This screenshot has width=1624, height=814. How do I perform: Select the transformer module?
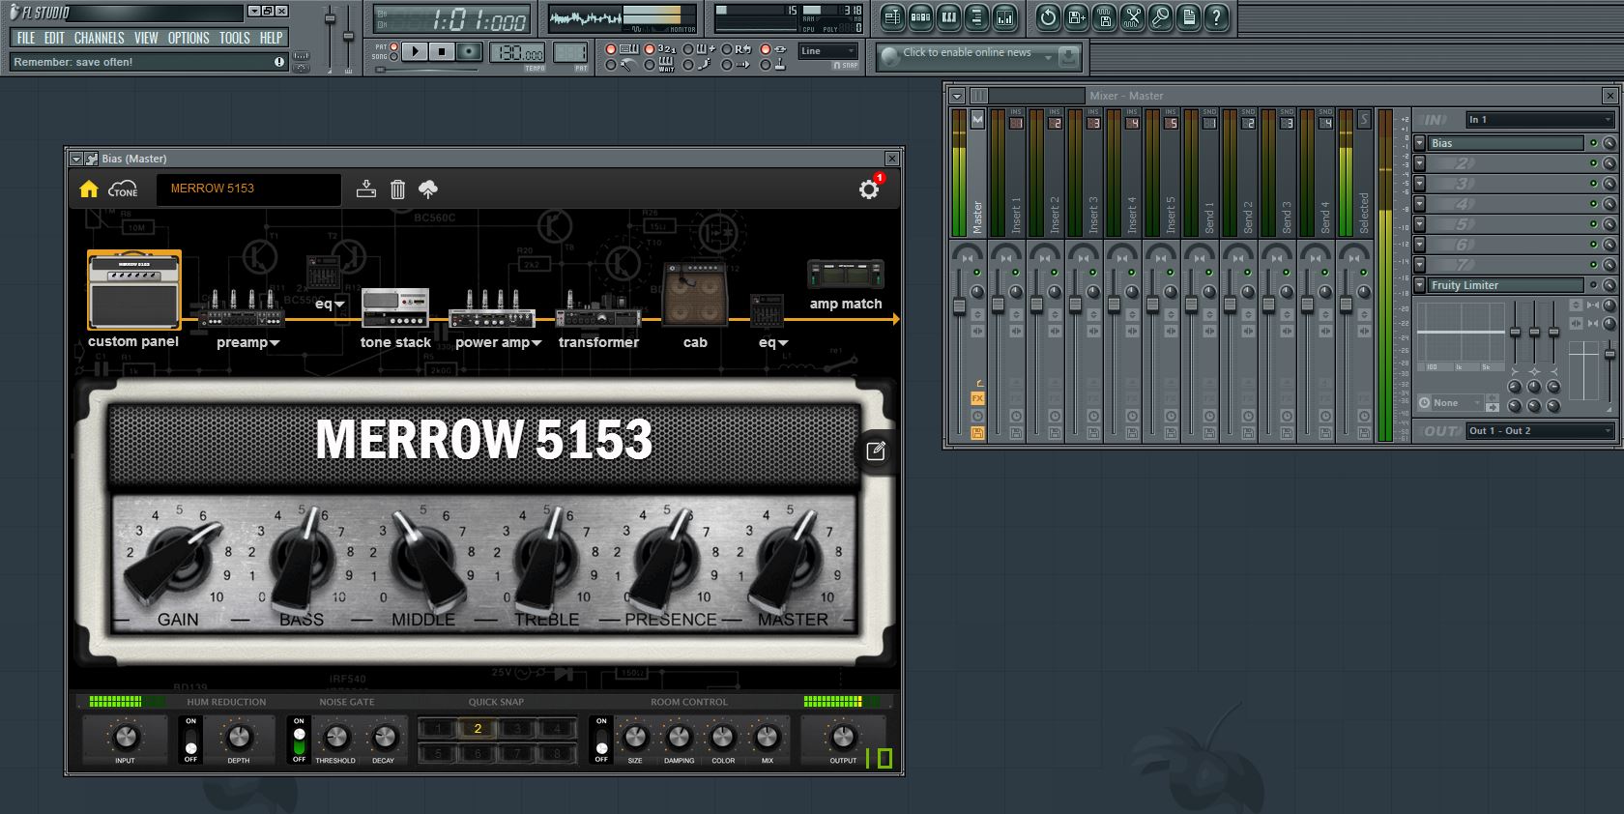point(598,308)
